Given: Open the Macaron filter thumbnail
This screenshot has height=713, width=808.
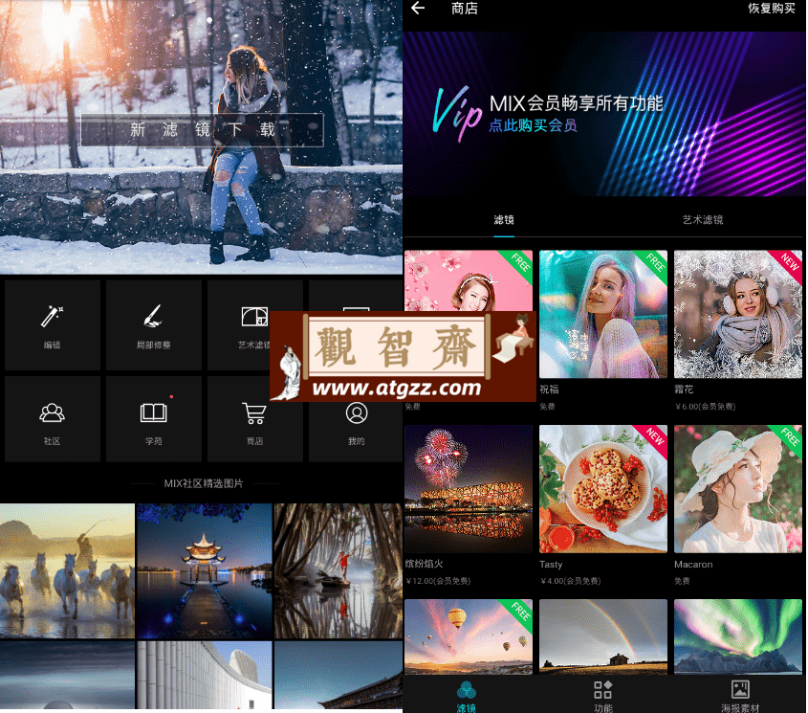Looking at the screenshot, I should coord(738,489).
